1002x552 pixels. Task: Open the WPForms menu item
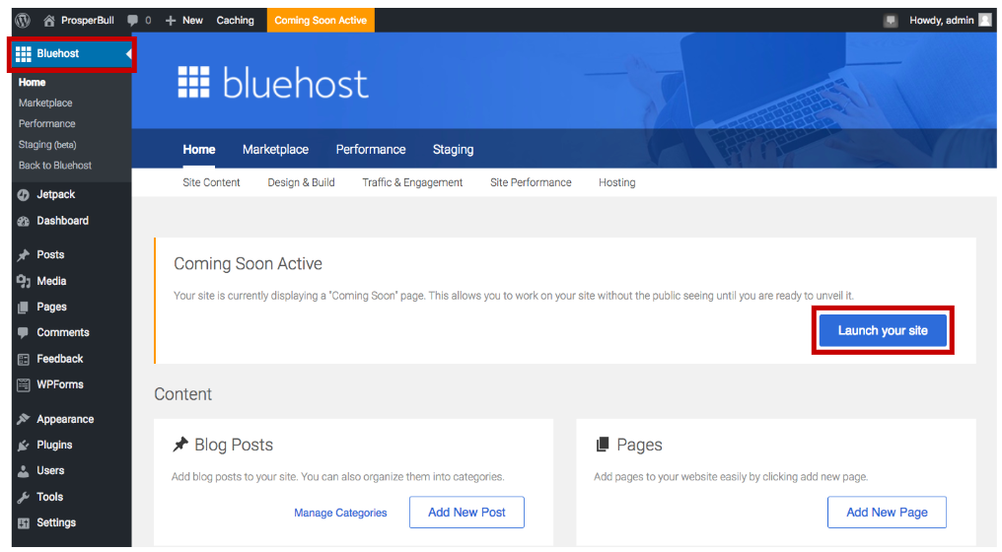point(60,384)
